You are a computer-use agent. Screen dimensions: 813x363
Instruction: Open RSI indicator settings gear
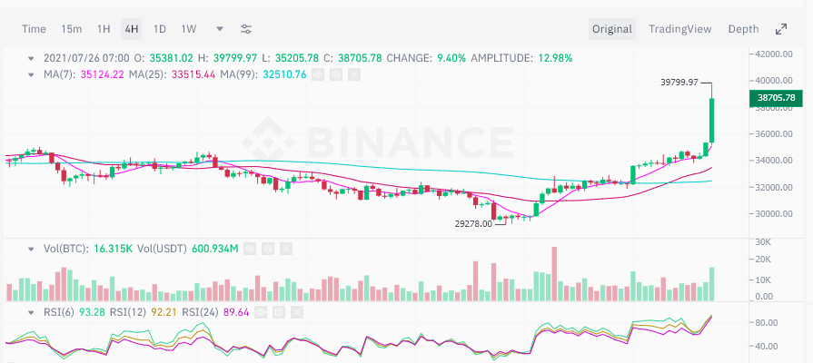click(278, 312)
